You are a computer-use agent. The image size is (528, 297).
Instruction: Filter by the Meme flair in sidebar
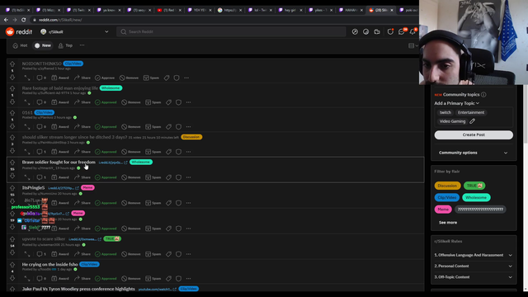tap(443, 209)
